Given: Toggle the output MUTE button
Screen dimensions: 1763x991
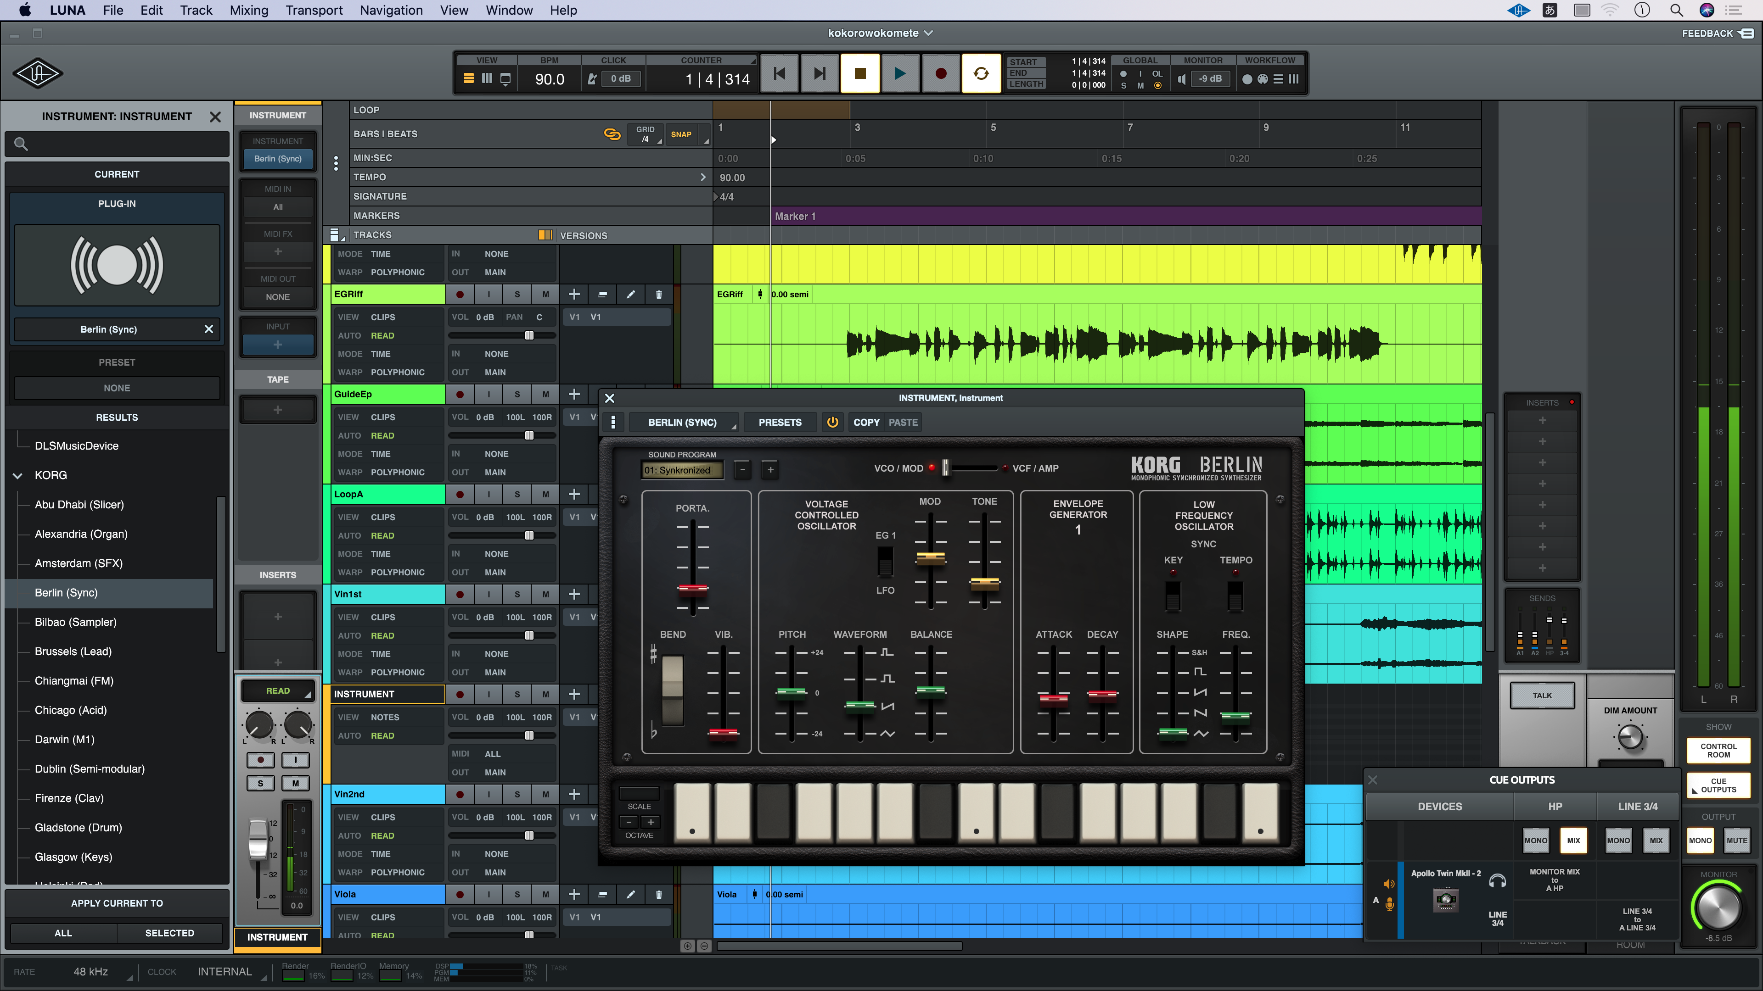Looking at the screenshot, I should [x=1736, y=841].
